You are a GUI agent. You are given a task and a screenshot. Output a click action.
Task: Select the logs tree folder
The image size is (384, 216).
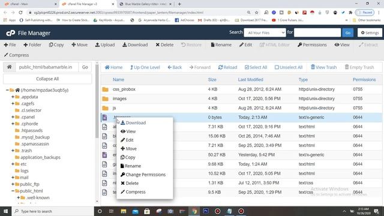click(x=24, y=170)
